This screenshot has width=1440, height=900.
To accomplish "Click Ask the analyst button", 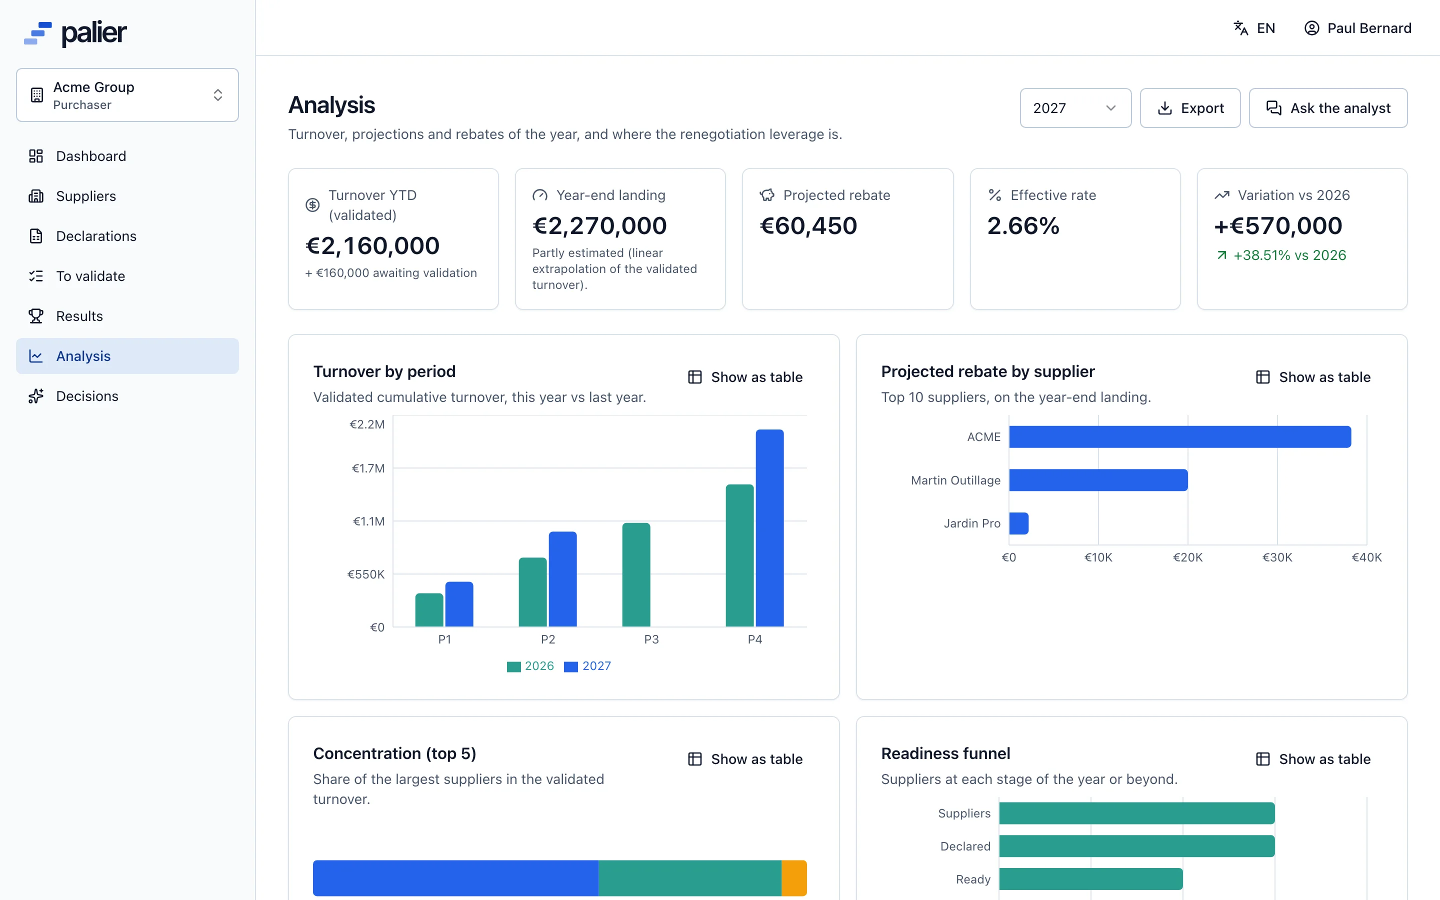I will 1328,107.
